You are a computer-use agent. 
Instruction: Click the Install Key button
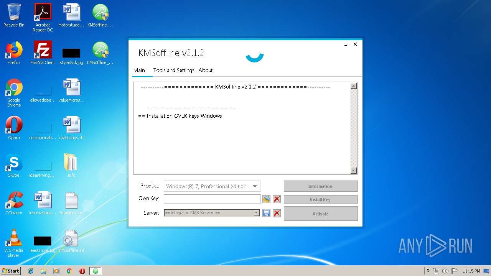click(321, 200)
